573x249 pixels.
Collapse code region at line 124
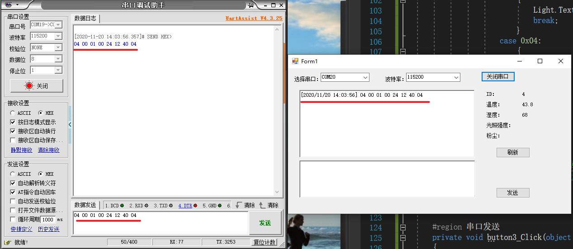point(403,227)
